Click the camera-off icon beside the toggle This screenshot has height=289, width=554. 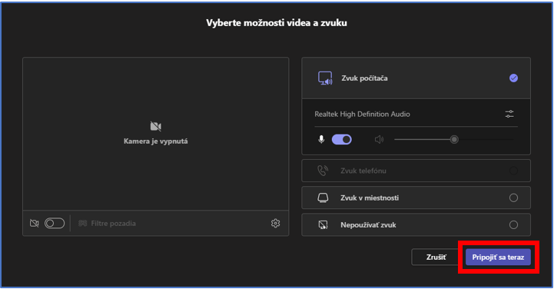(35, 224)
